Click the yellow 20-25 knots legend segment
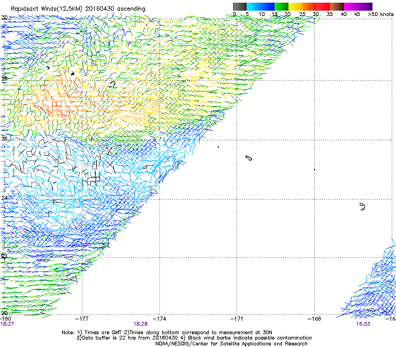This screenshot has height=347, width=396. click(x=295, y=6)
